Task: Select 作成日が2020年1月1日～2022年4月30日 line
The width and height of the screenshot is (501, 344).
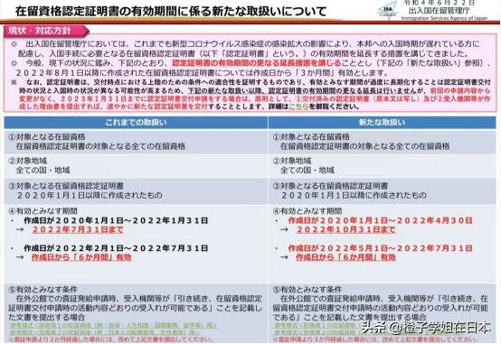Action: (x=380, y=220)
